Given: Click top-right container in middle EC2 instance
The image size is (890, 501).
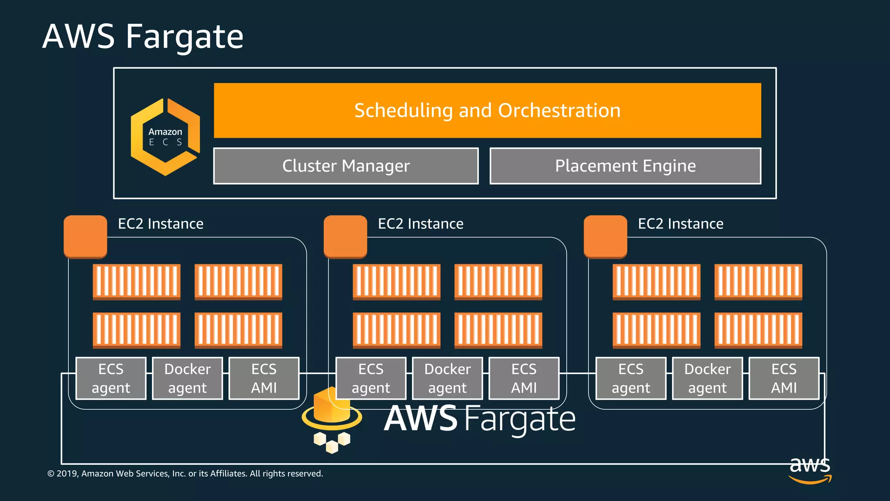Looking at the screenshot, I should [x=498, y=282].
